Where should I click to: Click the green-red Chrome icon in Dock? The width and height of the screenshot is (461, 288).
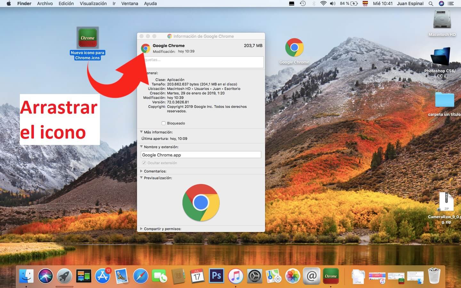coord(331,276)
